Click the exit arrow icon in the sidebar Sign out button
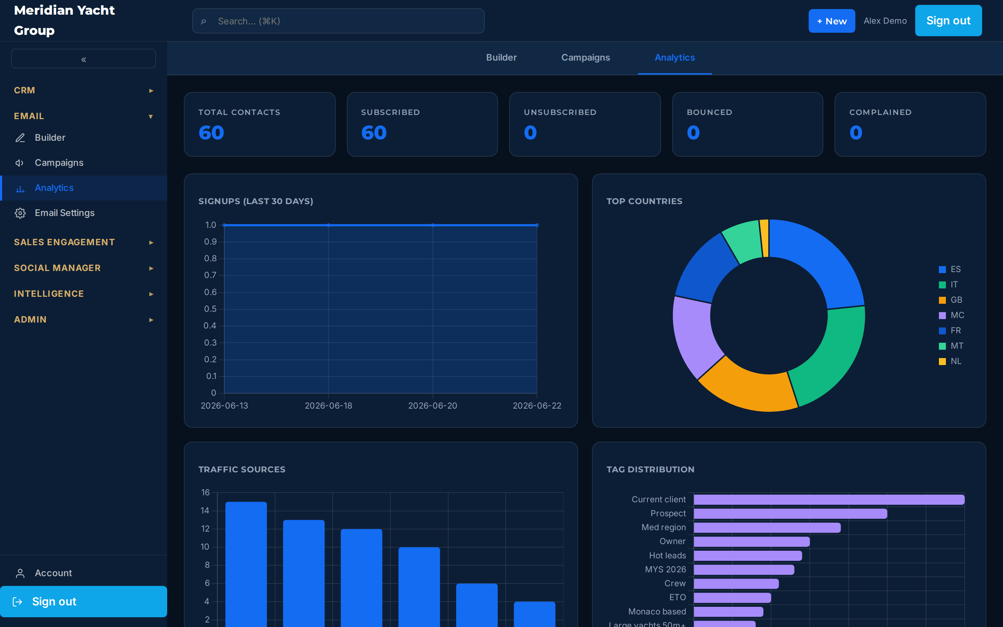This screenshot has height=627, width=1003. 17,602
